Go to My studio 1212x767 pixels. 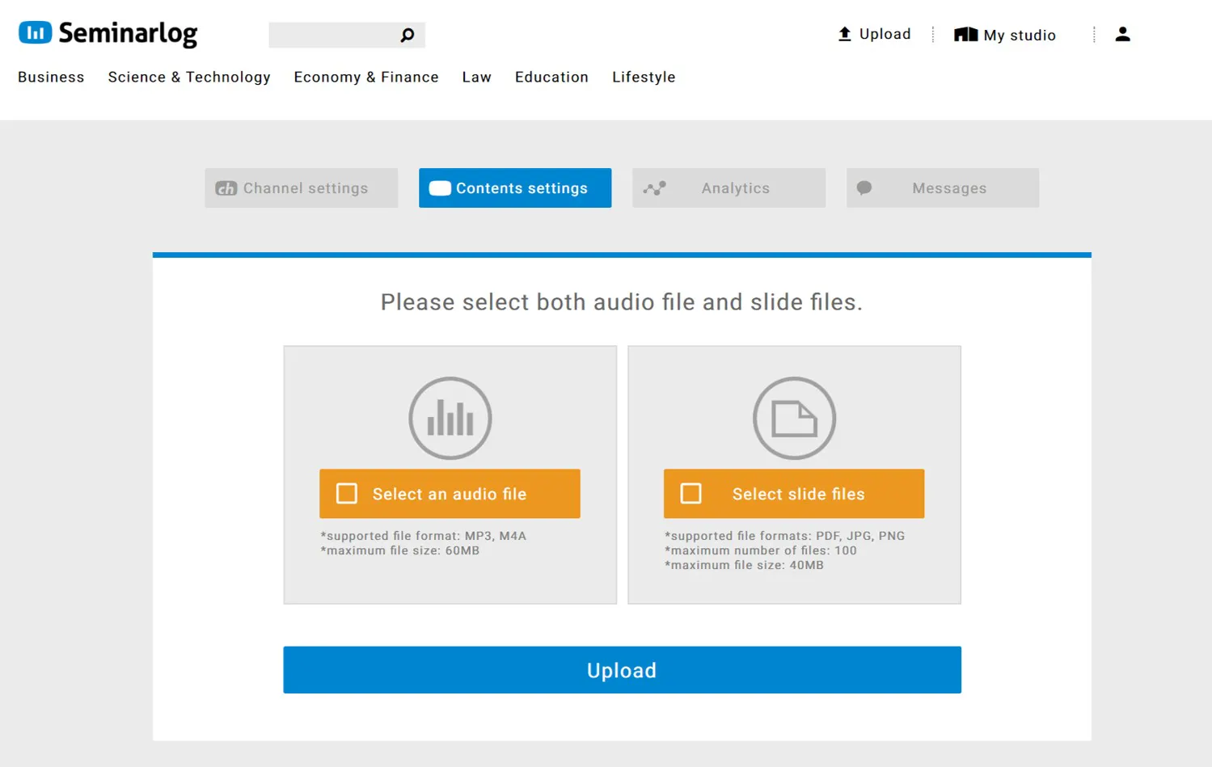1005,35
